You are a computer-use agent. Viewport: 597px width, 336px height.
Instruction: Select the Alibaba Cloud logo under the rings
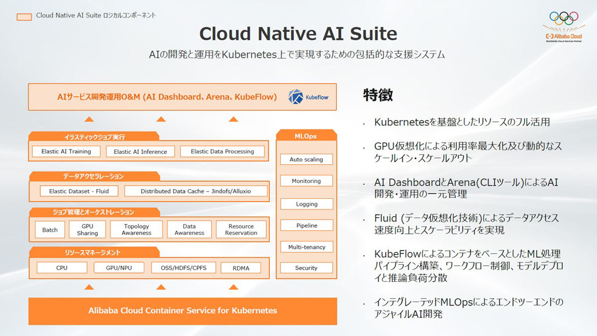(x=564, y=38)
